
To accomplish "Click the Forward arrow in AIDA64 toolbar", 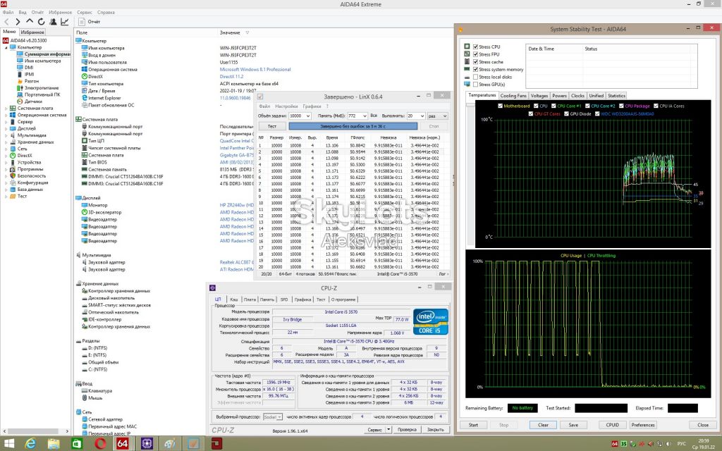I will 18,22.
